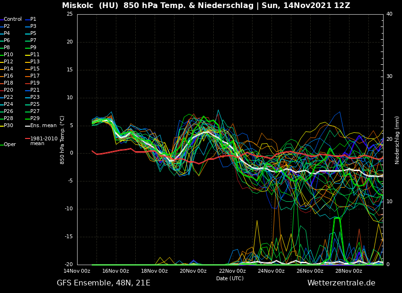This screenshot has width=402, height=293.
Task: Click the 1981-2010 mean legend entry
Action: 44,141
